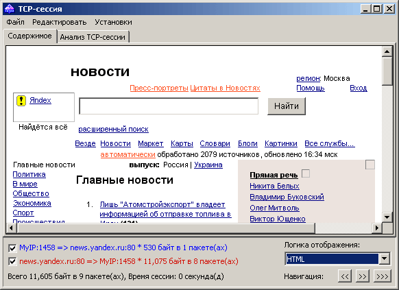Click the vertical scrollbar up arrow

point(387,51)
